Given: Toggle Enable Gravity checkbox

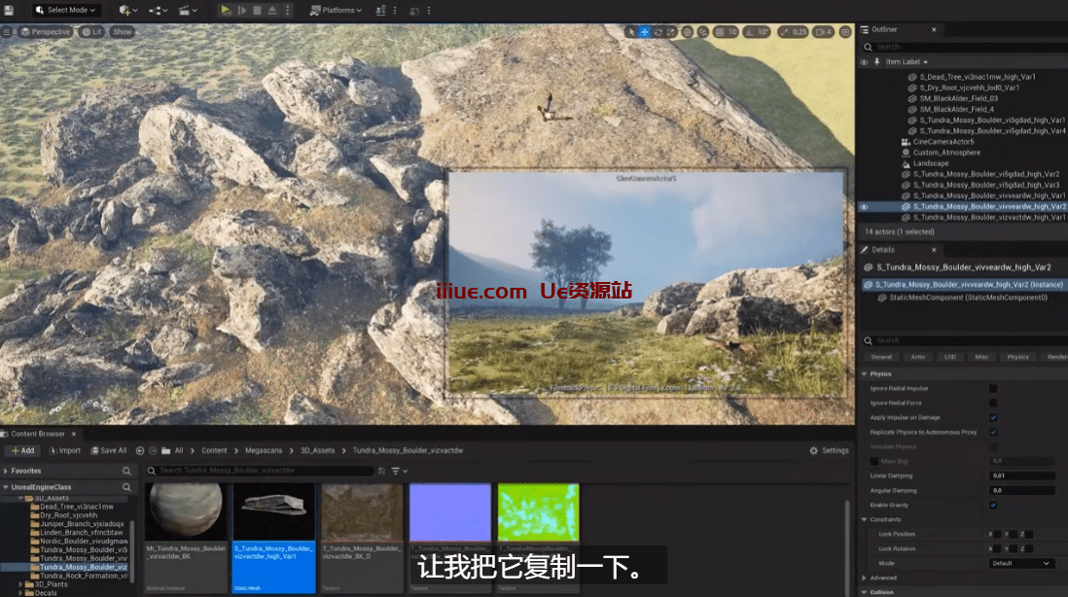Looking at the screenshot, I should coord(993,506).
